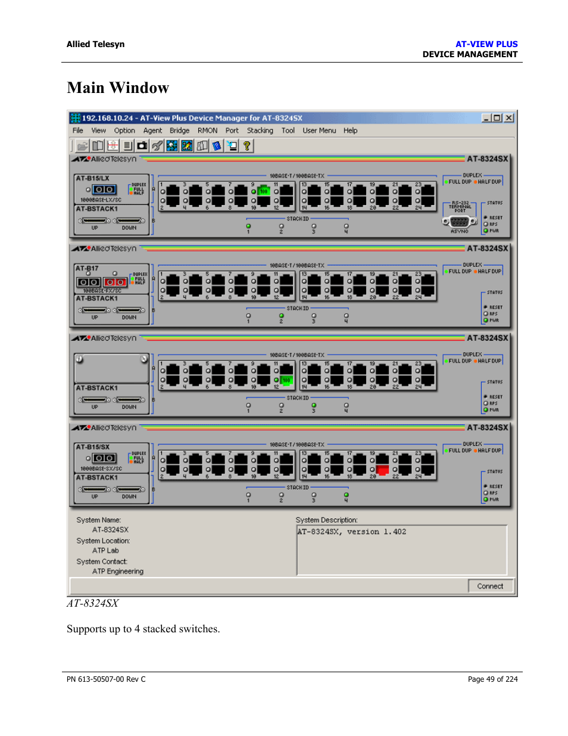
Task: Click the 'ATP Engineering' system contact text
Action: click(x=118, y=572)
